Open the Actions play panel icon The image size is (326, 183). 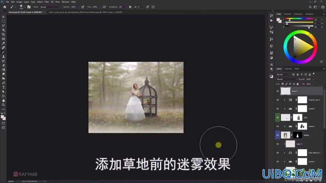point(271,21)
